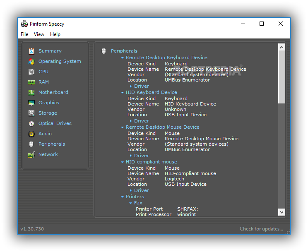Collapse the HID-compliant mouse node

point(122,162)
